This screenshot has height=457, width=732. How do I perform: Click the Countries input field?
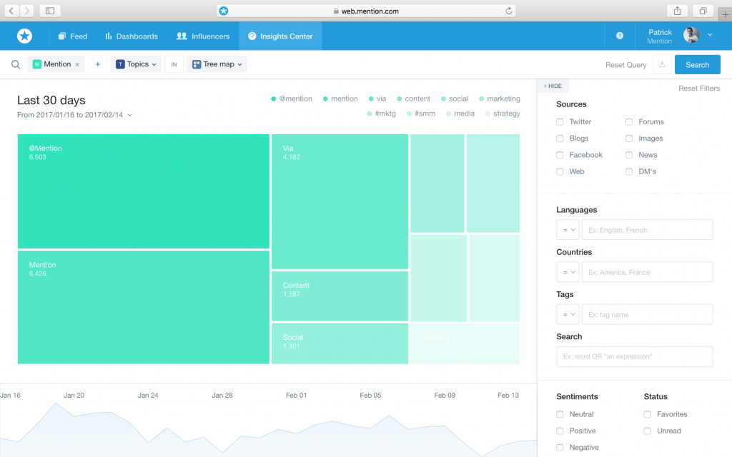pos(647,272)
